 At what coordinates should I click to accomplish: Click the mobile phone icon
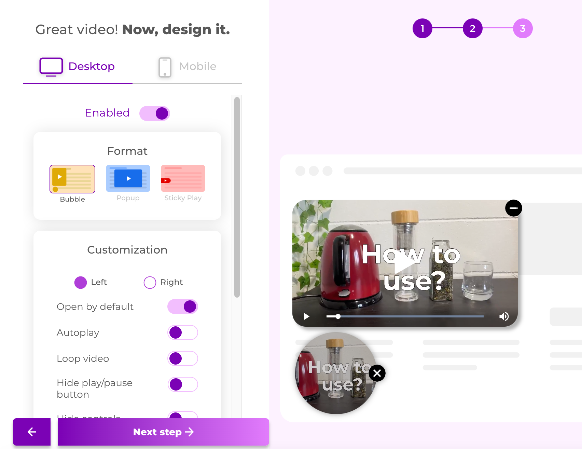coord(165,67)
